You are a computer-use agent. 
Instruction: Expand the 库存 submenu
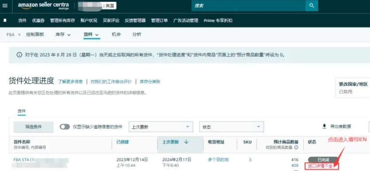pyautogui.click(x=63, y=34)
